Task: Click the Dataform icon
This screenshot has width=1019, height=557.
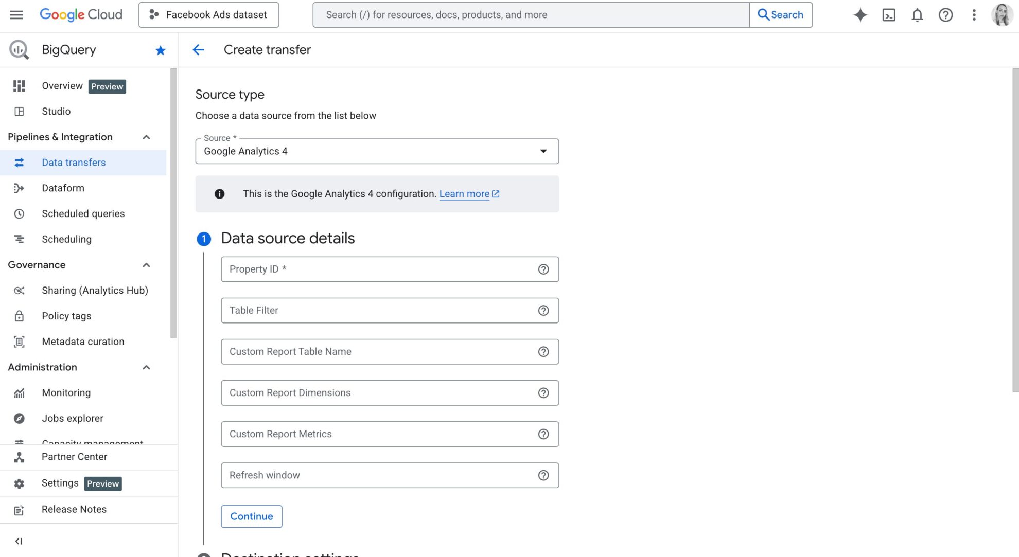Action: tap(19, 188)
